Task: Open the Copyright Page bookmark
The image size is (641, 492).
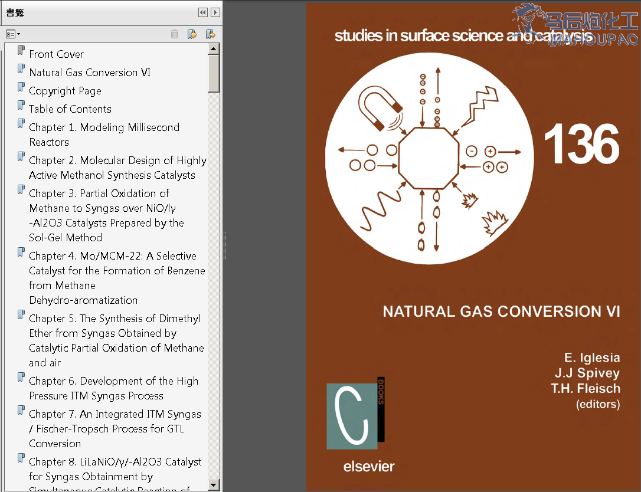Action: [x=65, y=91]
